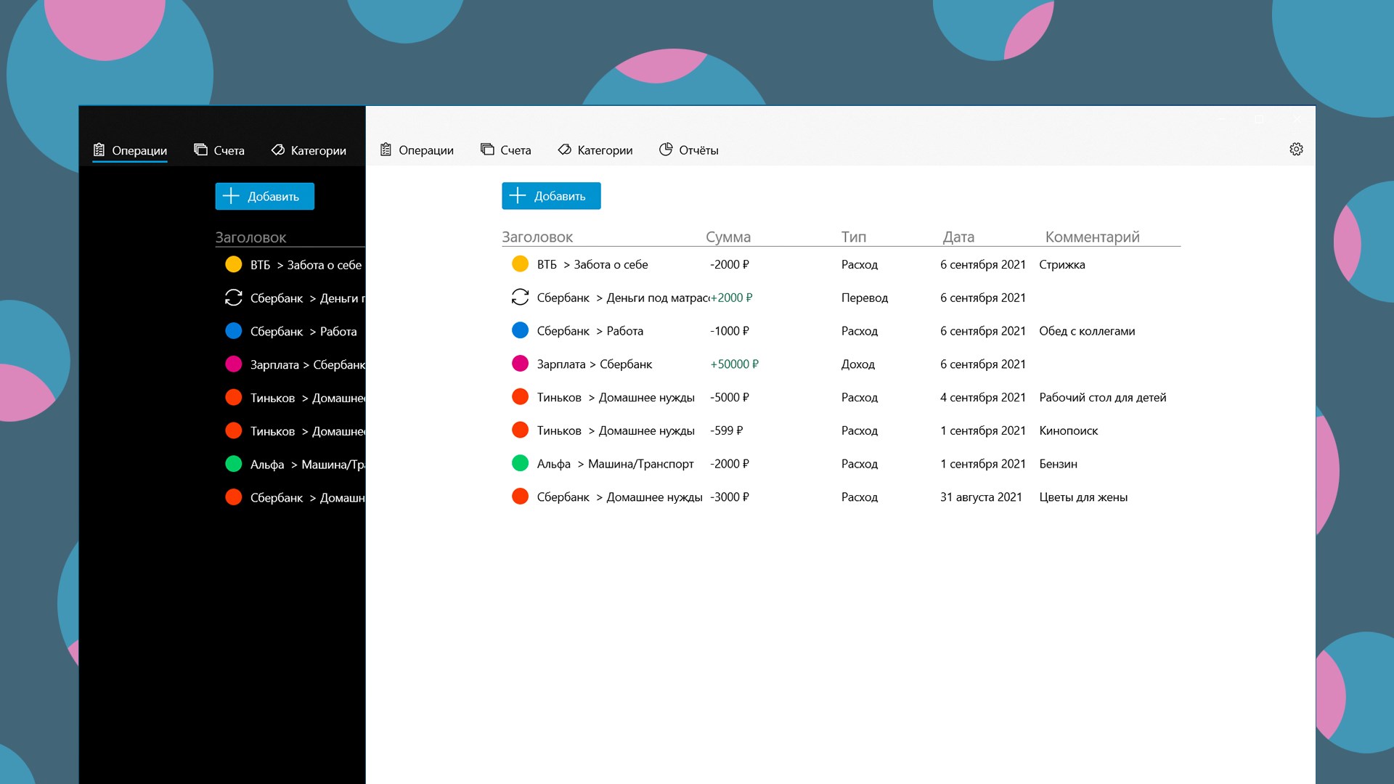Click the Добавить button in the light window
Screen dimensions: 1394x784
pyautogui.click(x=551, y=196)
